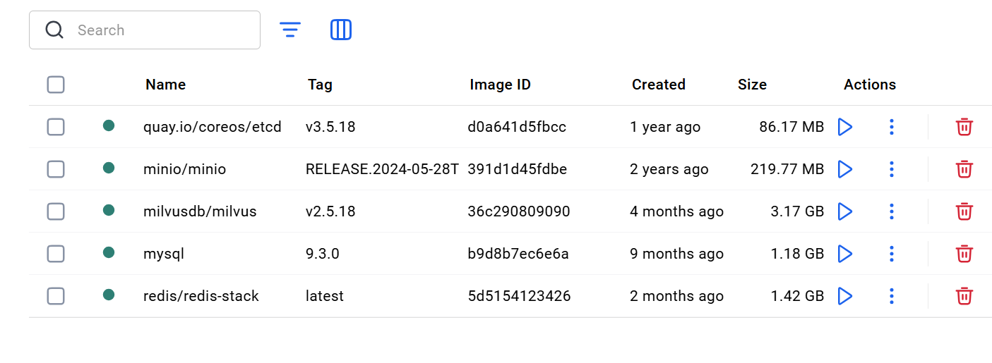Open more actions for quay.io/coreos/etcd
Screen dimensions: 992x363
[x=892, y=127]
